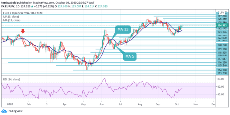The height and width of the screenshot is (115, 230).
Task: Click the MA 13 callout annotation
Action: click(123, 29)
